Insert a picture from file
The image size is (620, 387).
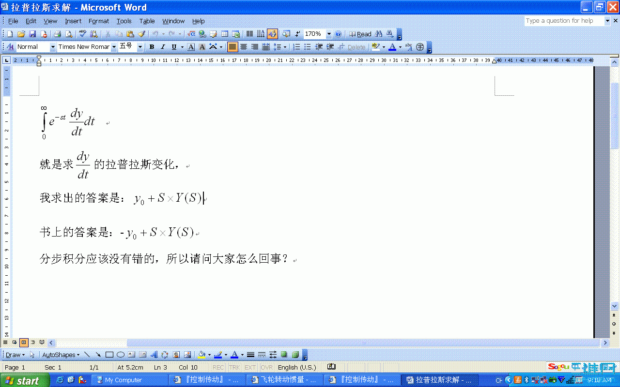pos(187,355)
